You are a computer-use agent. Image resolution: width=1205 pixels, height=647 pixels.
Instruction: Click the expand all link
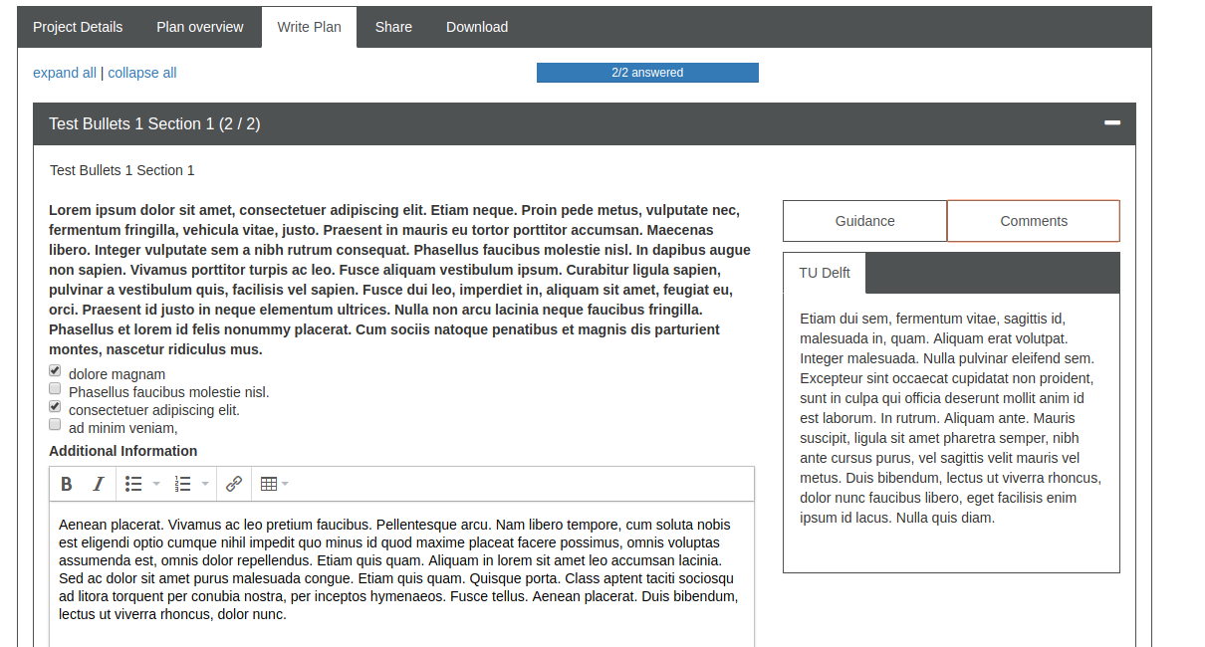tap(65, 73)
